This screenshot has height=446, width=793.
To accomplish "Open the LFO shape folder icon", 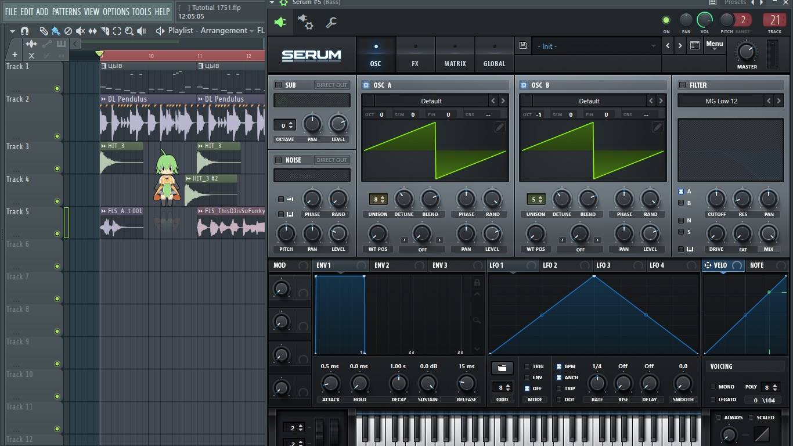I will [502, 368].
